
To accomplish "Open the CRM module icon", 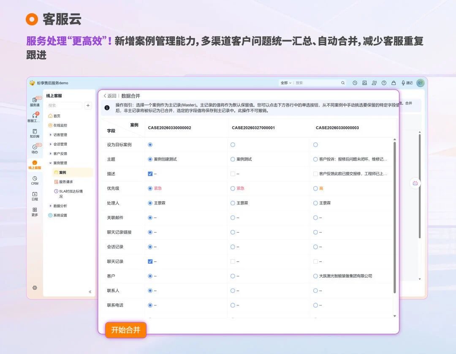I will (x=35, y=179).
